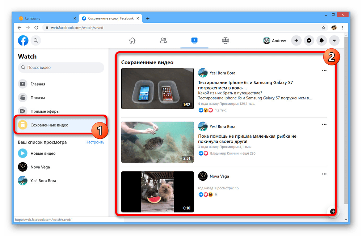Open options menu for the Iphone 6s video
The width and height of the screenshot is (362, 236).
324,71
